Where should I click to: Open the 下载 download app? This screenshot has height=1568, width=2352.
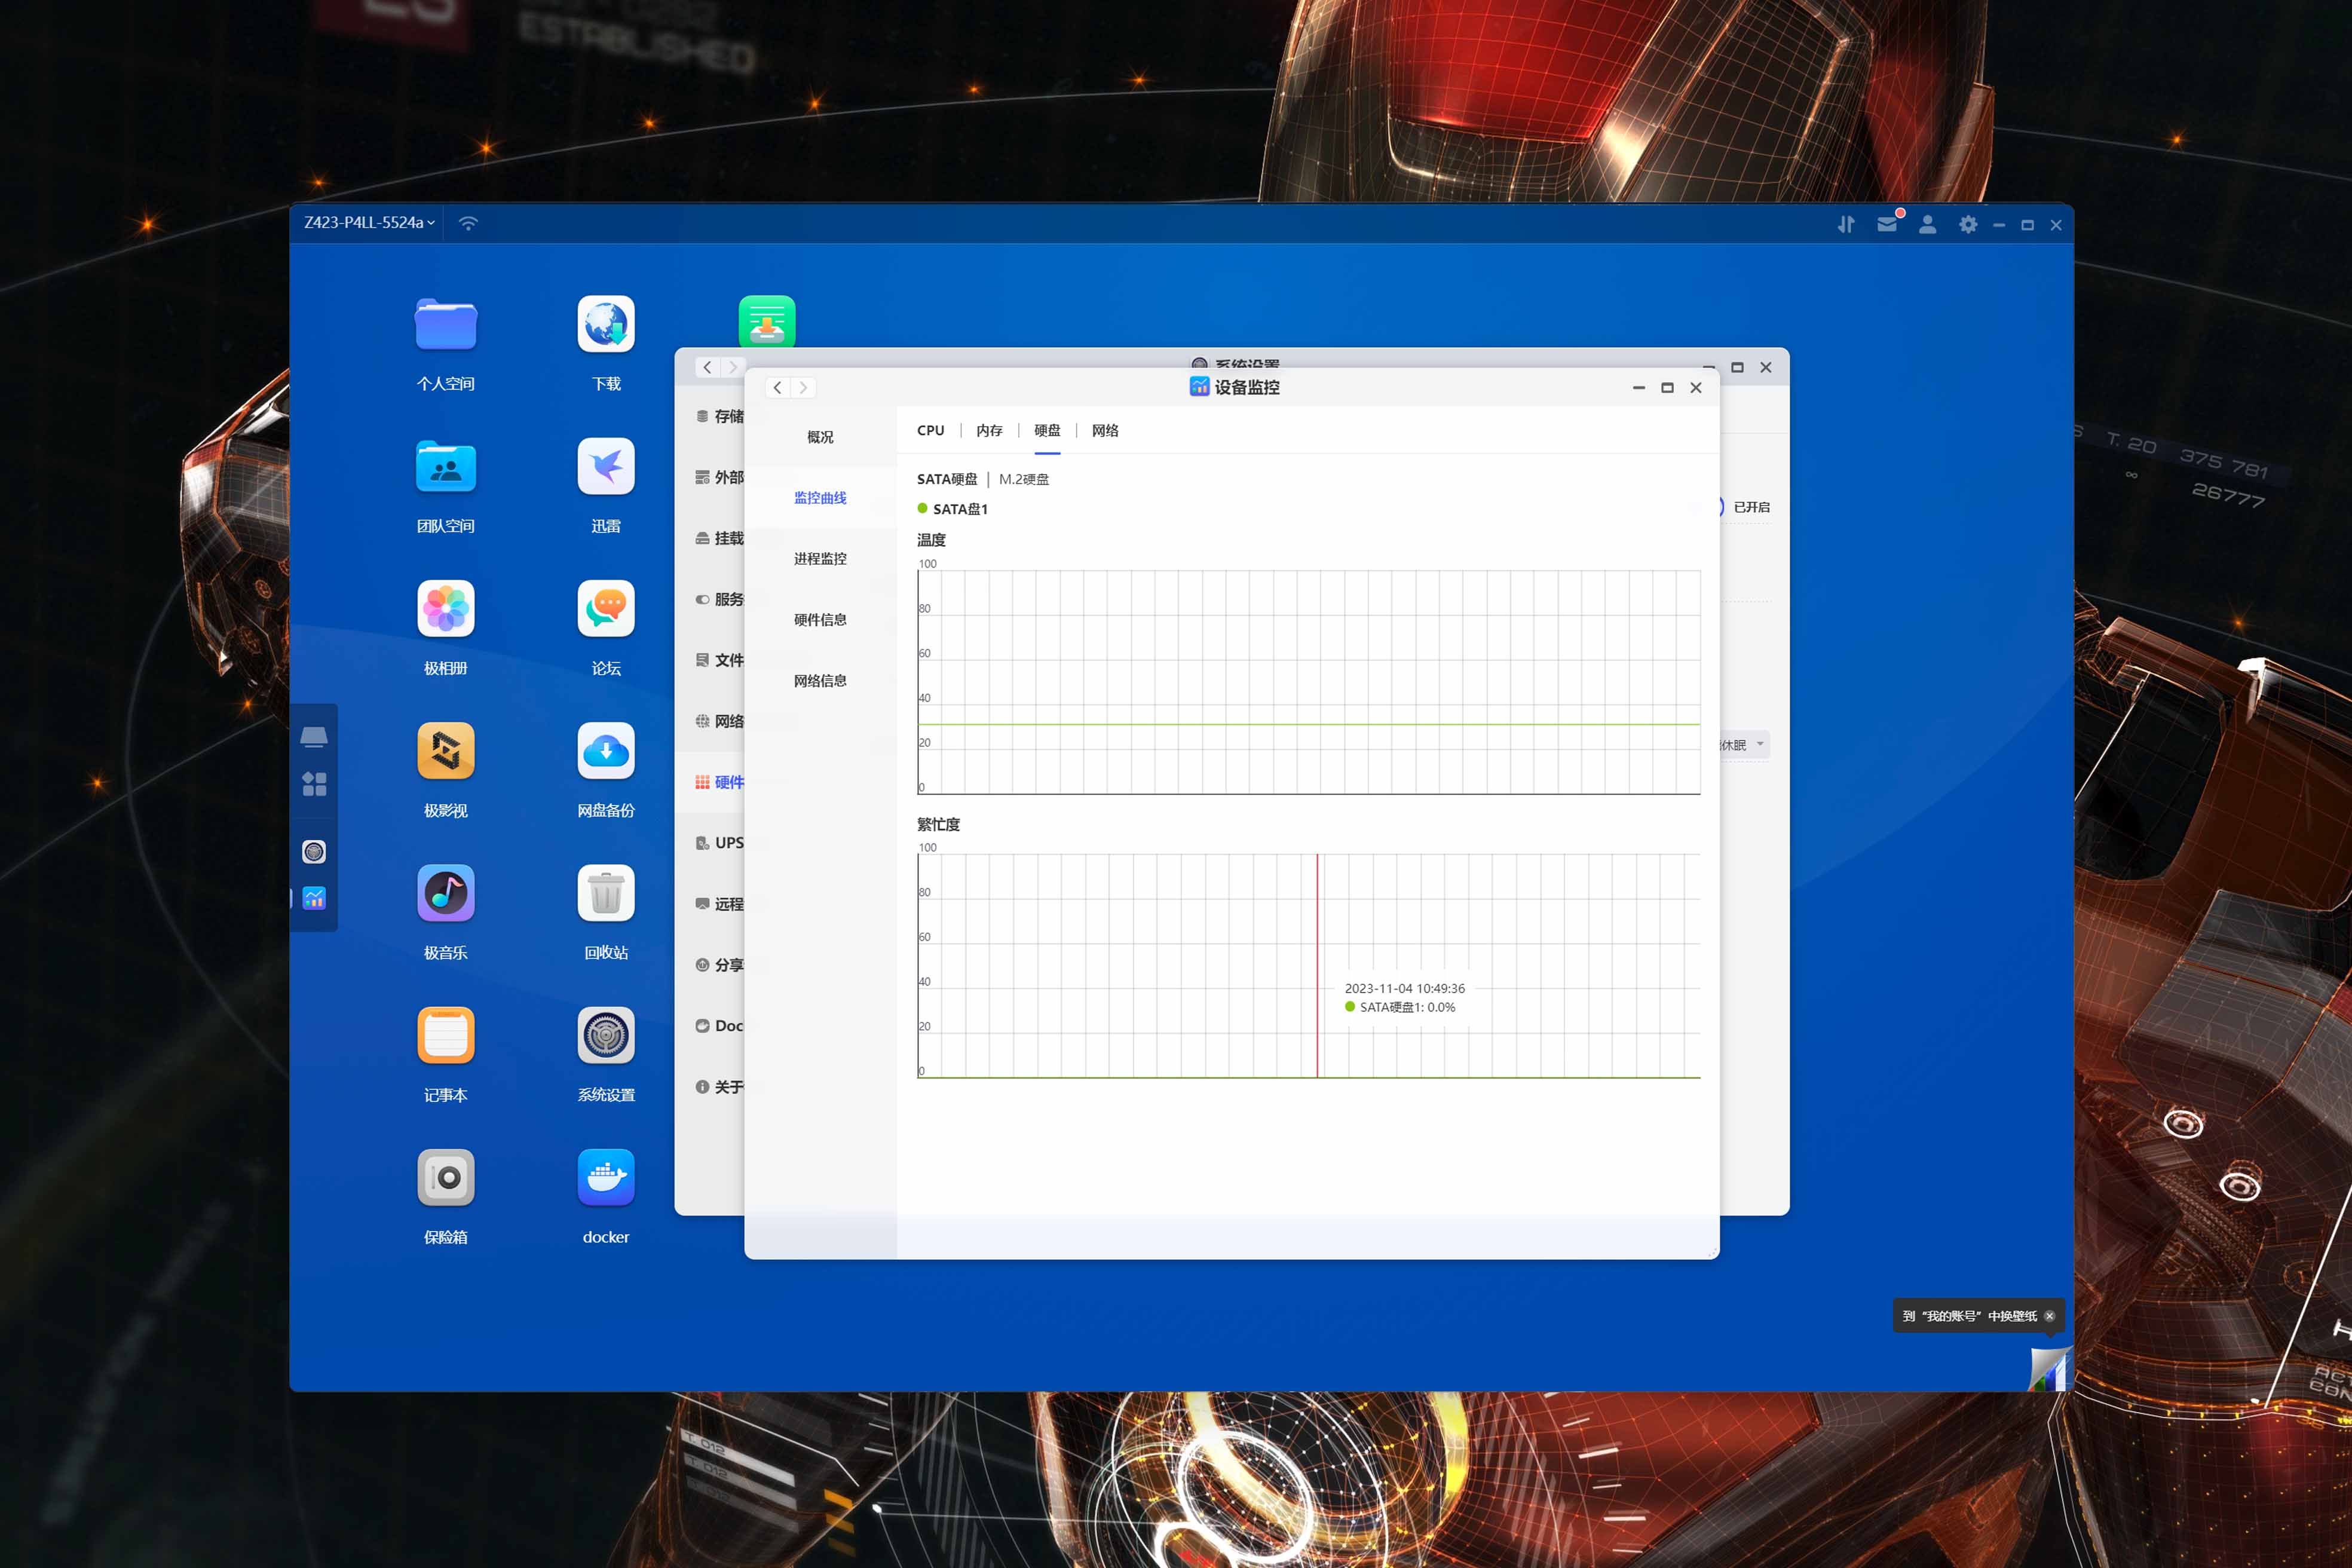pos(606,324)
